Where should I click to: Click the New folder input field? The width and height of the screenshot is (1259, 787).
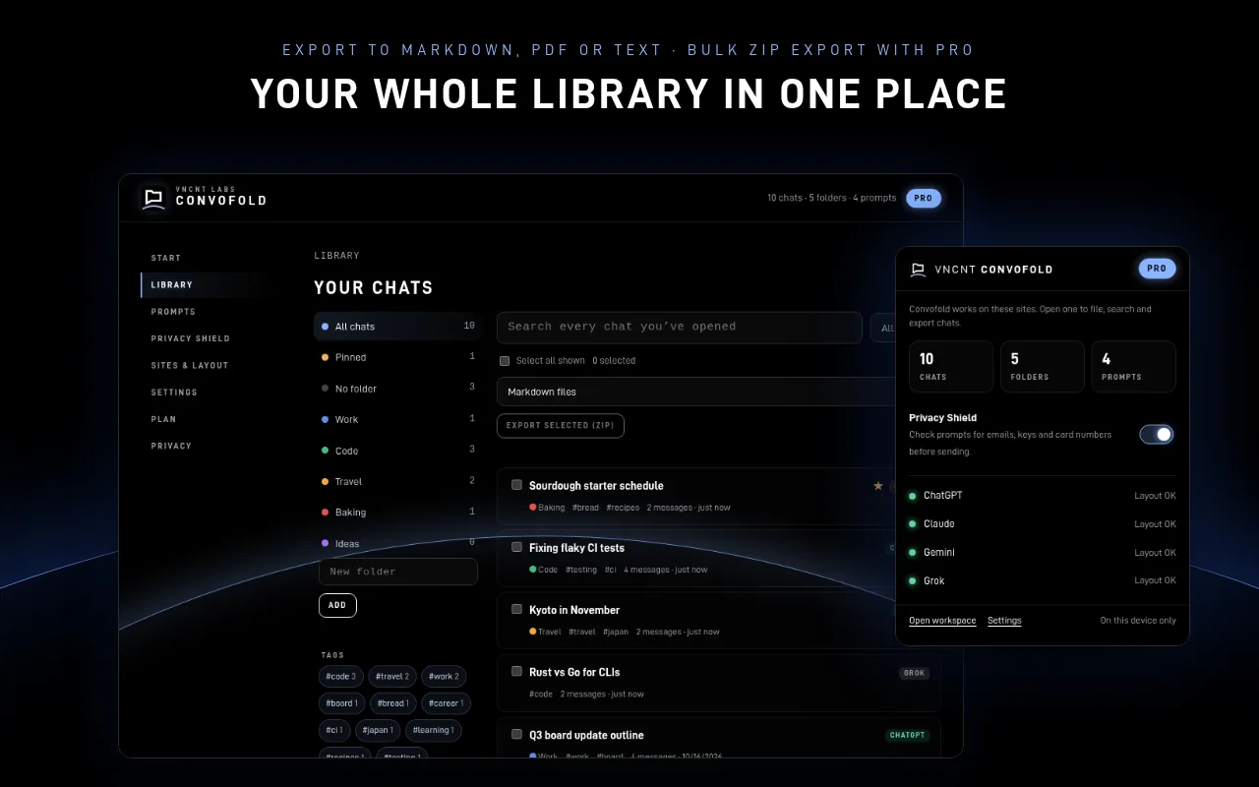(398, 572)
